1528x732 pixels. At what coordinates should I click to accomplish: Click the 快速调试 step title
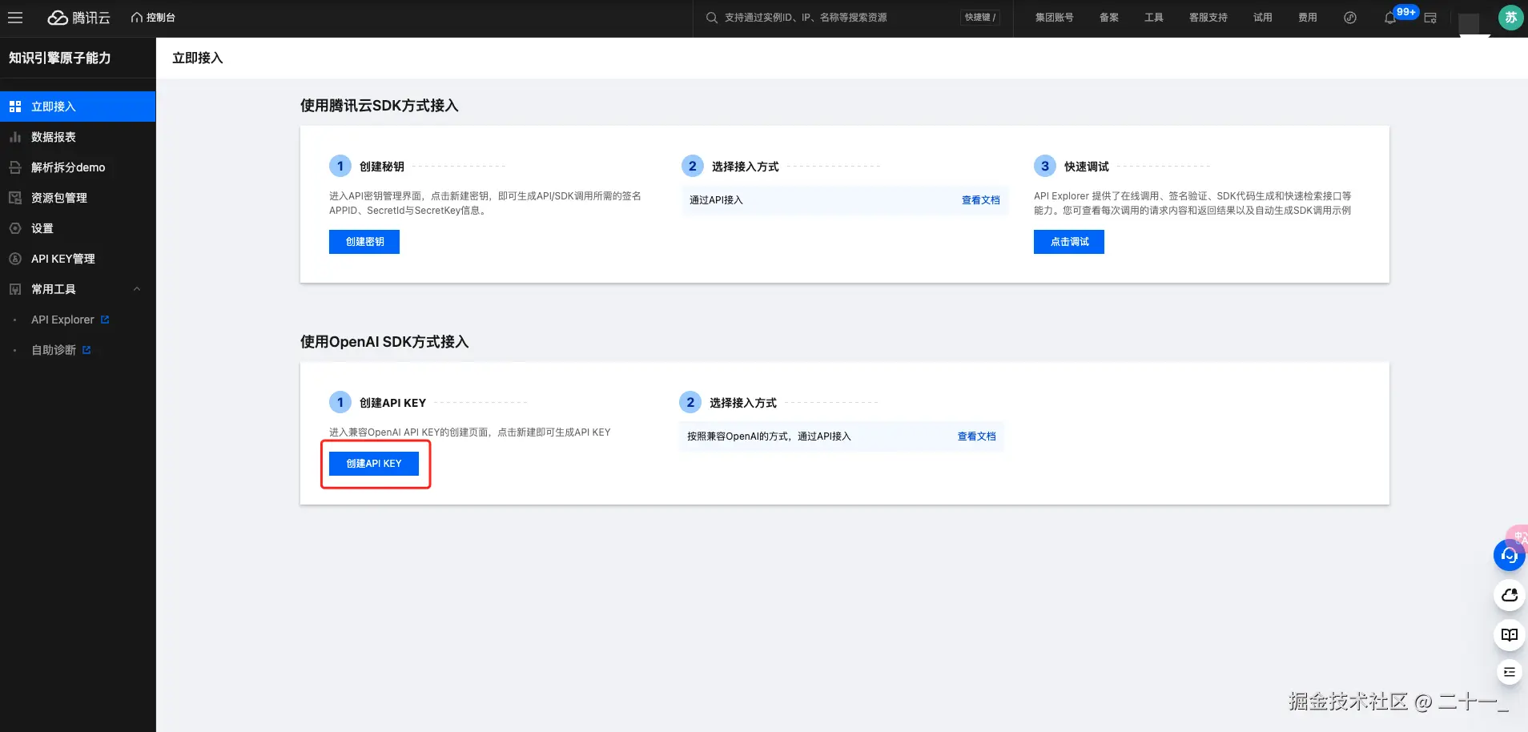pyautogui.click(x=1087, y=167)
